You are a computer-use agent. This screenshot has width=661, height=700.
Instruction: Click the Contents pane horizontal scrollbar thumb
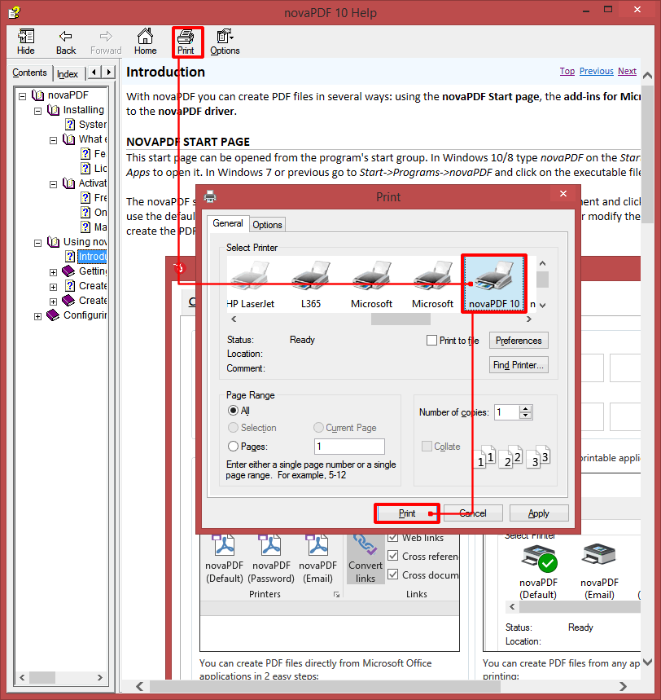click(42, 677)
